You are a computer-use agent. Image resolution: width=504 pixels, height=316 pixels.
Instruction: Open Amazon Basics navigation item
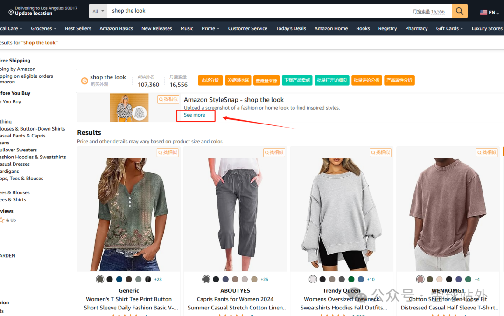pos(116,28)
